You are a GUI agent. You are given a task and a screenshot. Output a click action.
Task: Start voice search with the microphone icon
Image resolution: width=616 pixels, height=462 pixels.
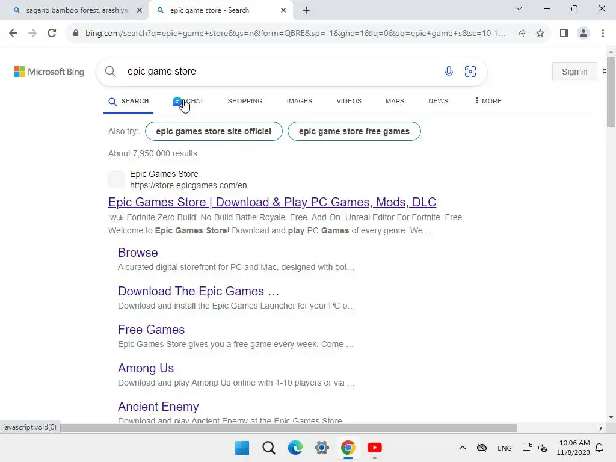[x=449, y=72]
